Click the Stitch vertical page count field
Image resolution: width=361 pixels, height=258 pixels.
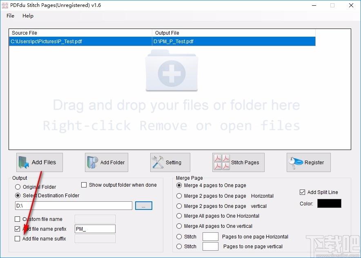point(210,247)
